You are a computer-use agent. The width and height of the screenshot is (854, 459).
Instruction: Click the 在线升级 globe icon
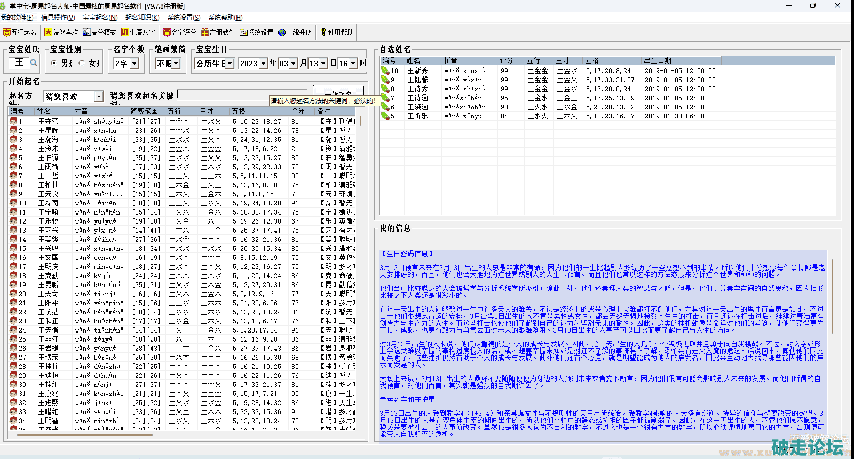pyautogui.click(x=282, y=33)
